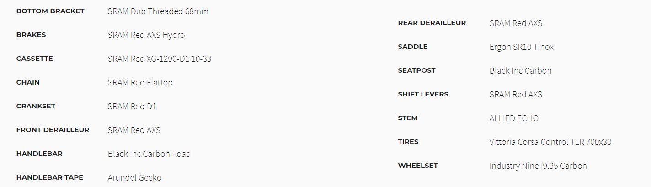Click the SRAM Red XG-1290-D1 10-33 value
This screenshot has width=651, height=187.
pyautogui.click(x=159, y=59)
